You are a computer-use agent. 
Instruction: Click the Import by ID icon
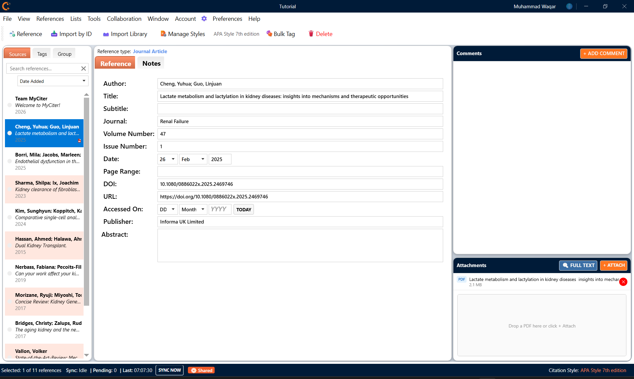pos(54,34)
